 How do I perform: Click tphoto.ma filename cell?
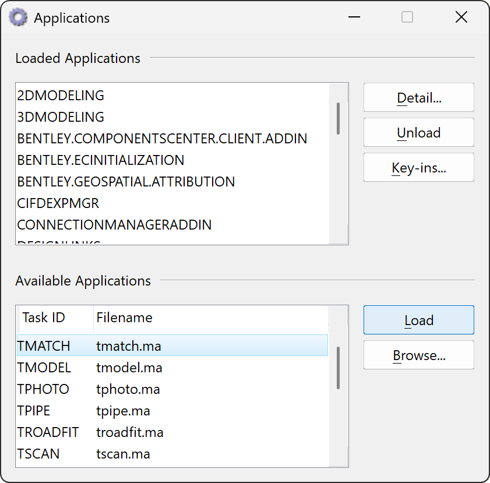click(x=128, y=390)
